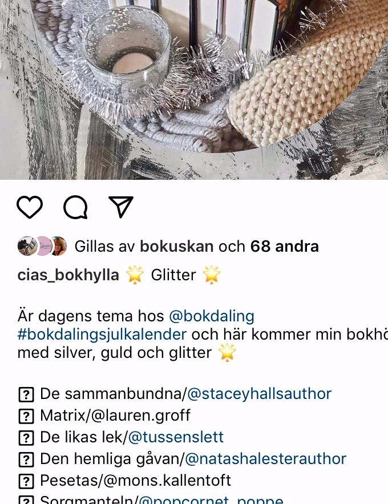This screenshot has width=388, height=504.
Task: Open the #bokdalingsjulkalender hashtag
Action: tap(102, 334)
